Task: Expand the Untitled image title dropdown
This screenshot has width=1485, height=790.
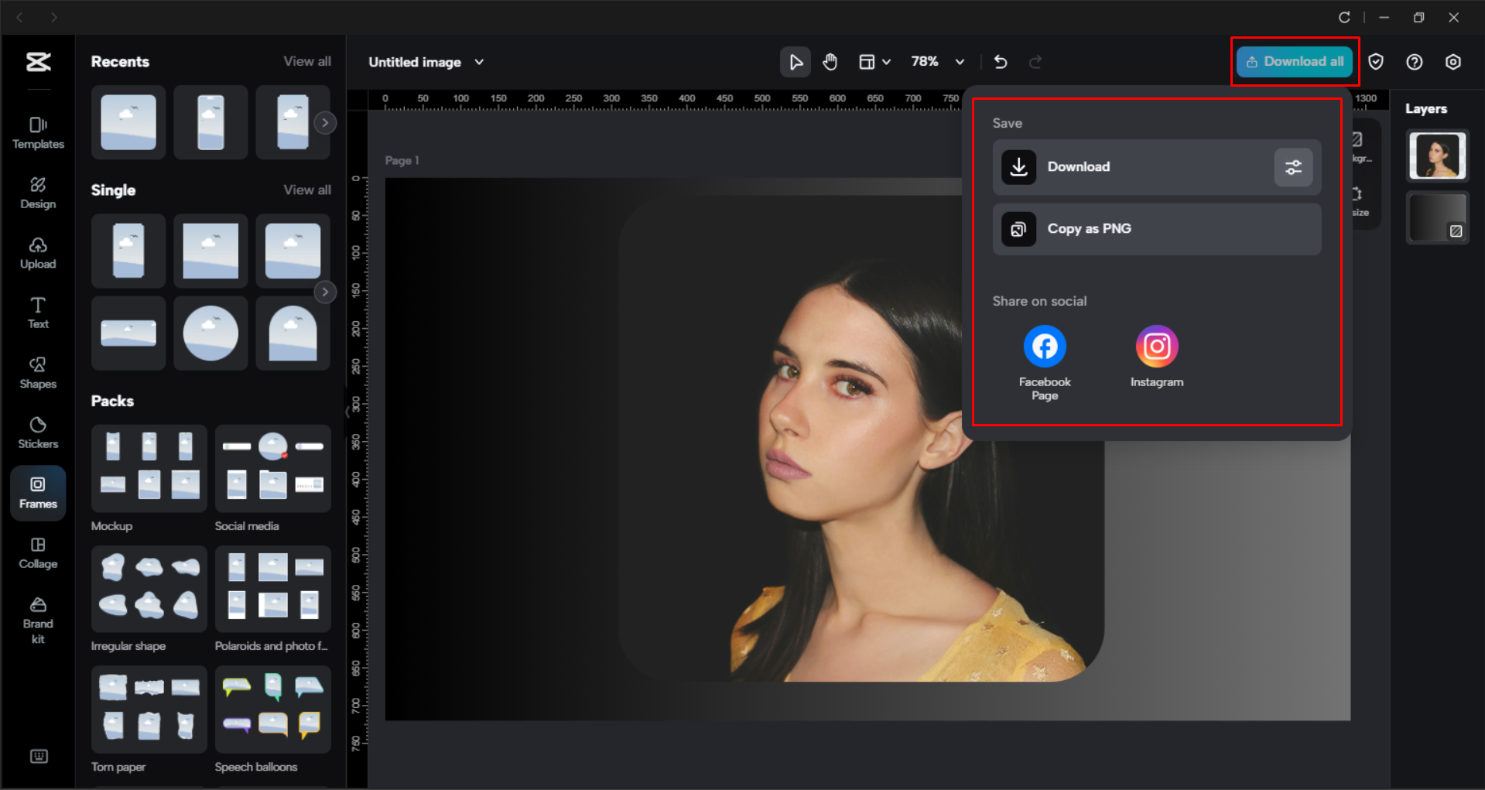Action: tap(479, 62)
